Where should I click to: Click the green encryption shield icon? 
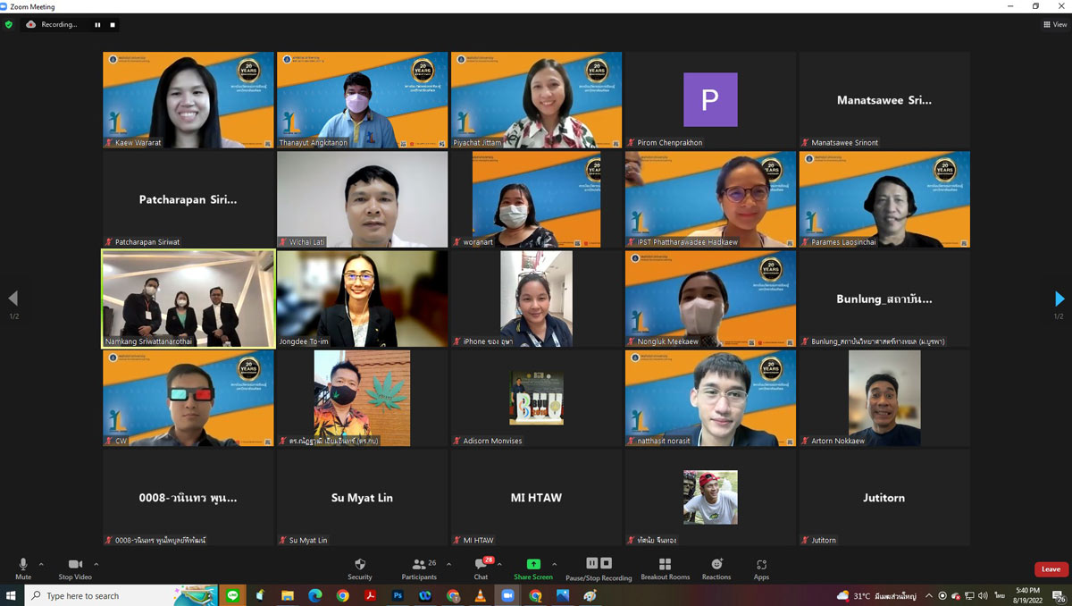tap(9, 25)
